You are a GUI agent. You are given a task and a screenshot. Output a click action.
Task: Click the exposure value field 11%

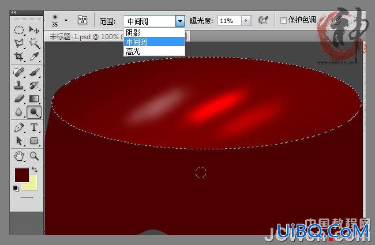click(x=230, y=21)
